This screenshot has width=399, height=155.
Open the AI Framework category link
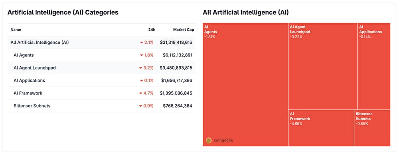coord(28,93)
